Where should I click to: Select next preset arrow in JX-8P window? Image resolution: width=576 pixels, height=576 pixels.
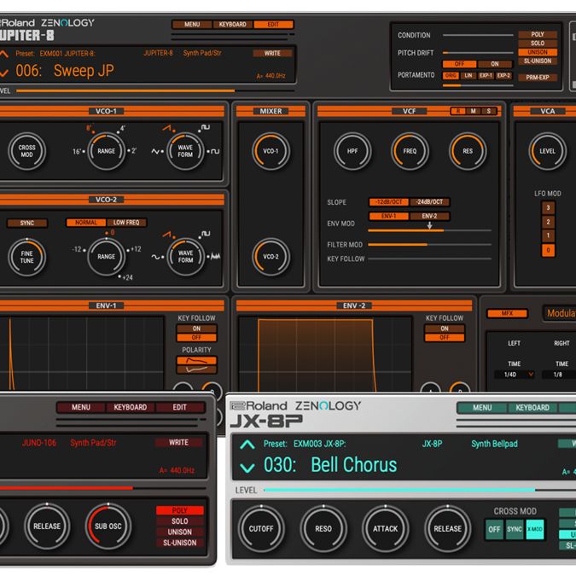247,468
